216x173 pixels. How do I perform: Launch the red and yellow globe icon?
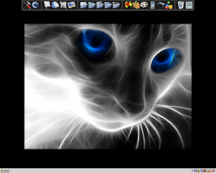[128, 5]
